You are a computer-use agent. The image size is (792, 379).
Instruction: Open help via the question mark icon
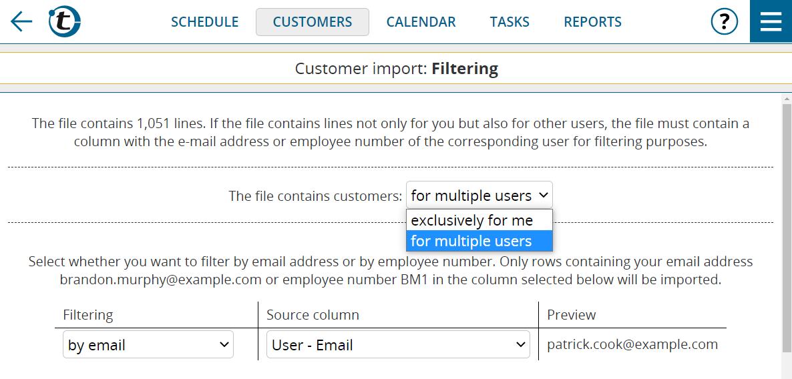pyautogui.click(x=724, y=22)
